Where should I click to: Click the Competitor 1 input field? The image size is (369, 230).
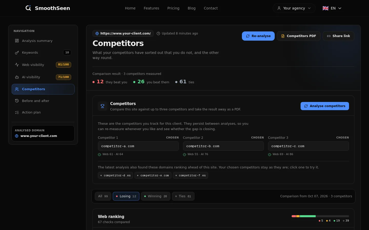[138, 146]
